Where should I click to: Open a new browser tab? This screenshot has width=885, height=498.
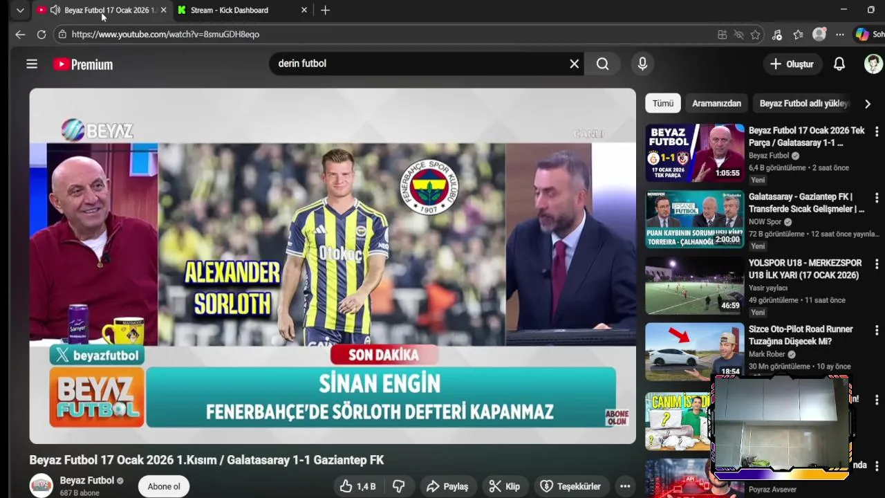click(325, 10)
